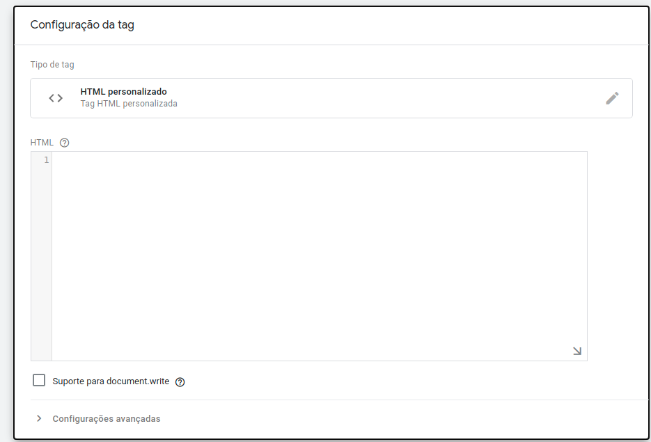Viewport: 651px width, 442px height.
Task: Focus the empty HTML code editor area
Action: (x=320, y=256)
